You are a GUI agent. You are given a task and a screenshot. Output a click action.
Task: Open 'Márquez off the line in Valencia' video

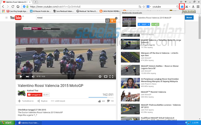160,54
